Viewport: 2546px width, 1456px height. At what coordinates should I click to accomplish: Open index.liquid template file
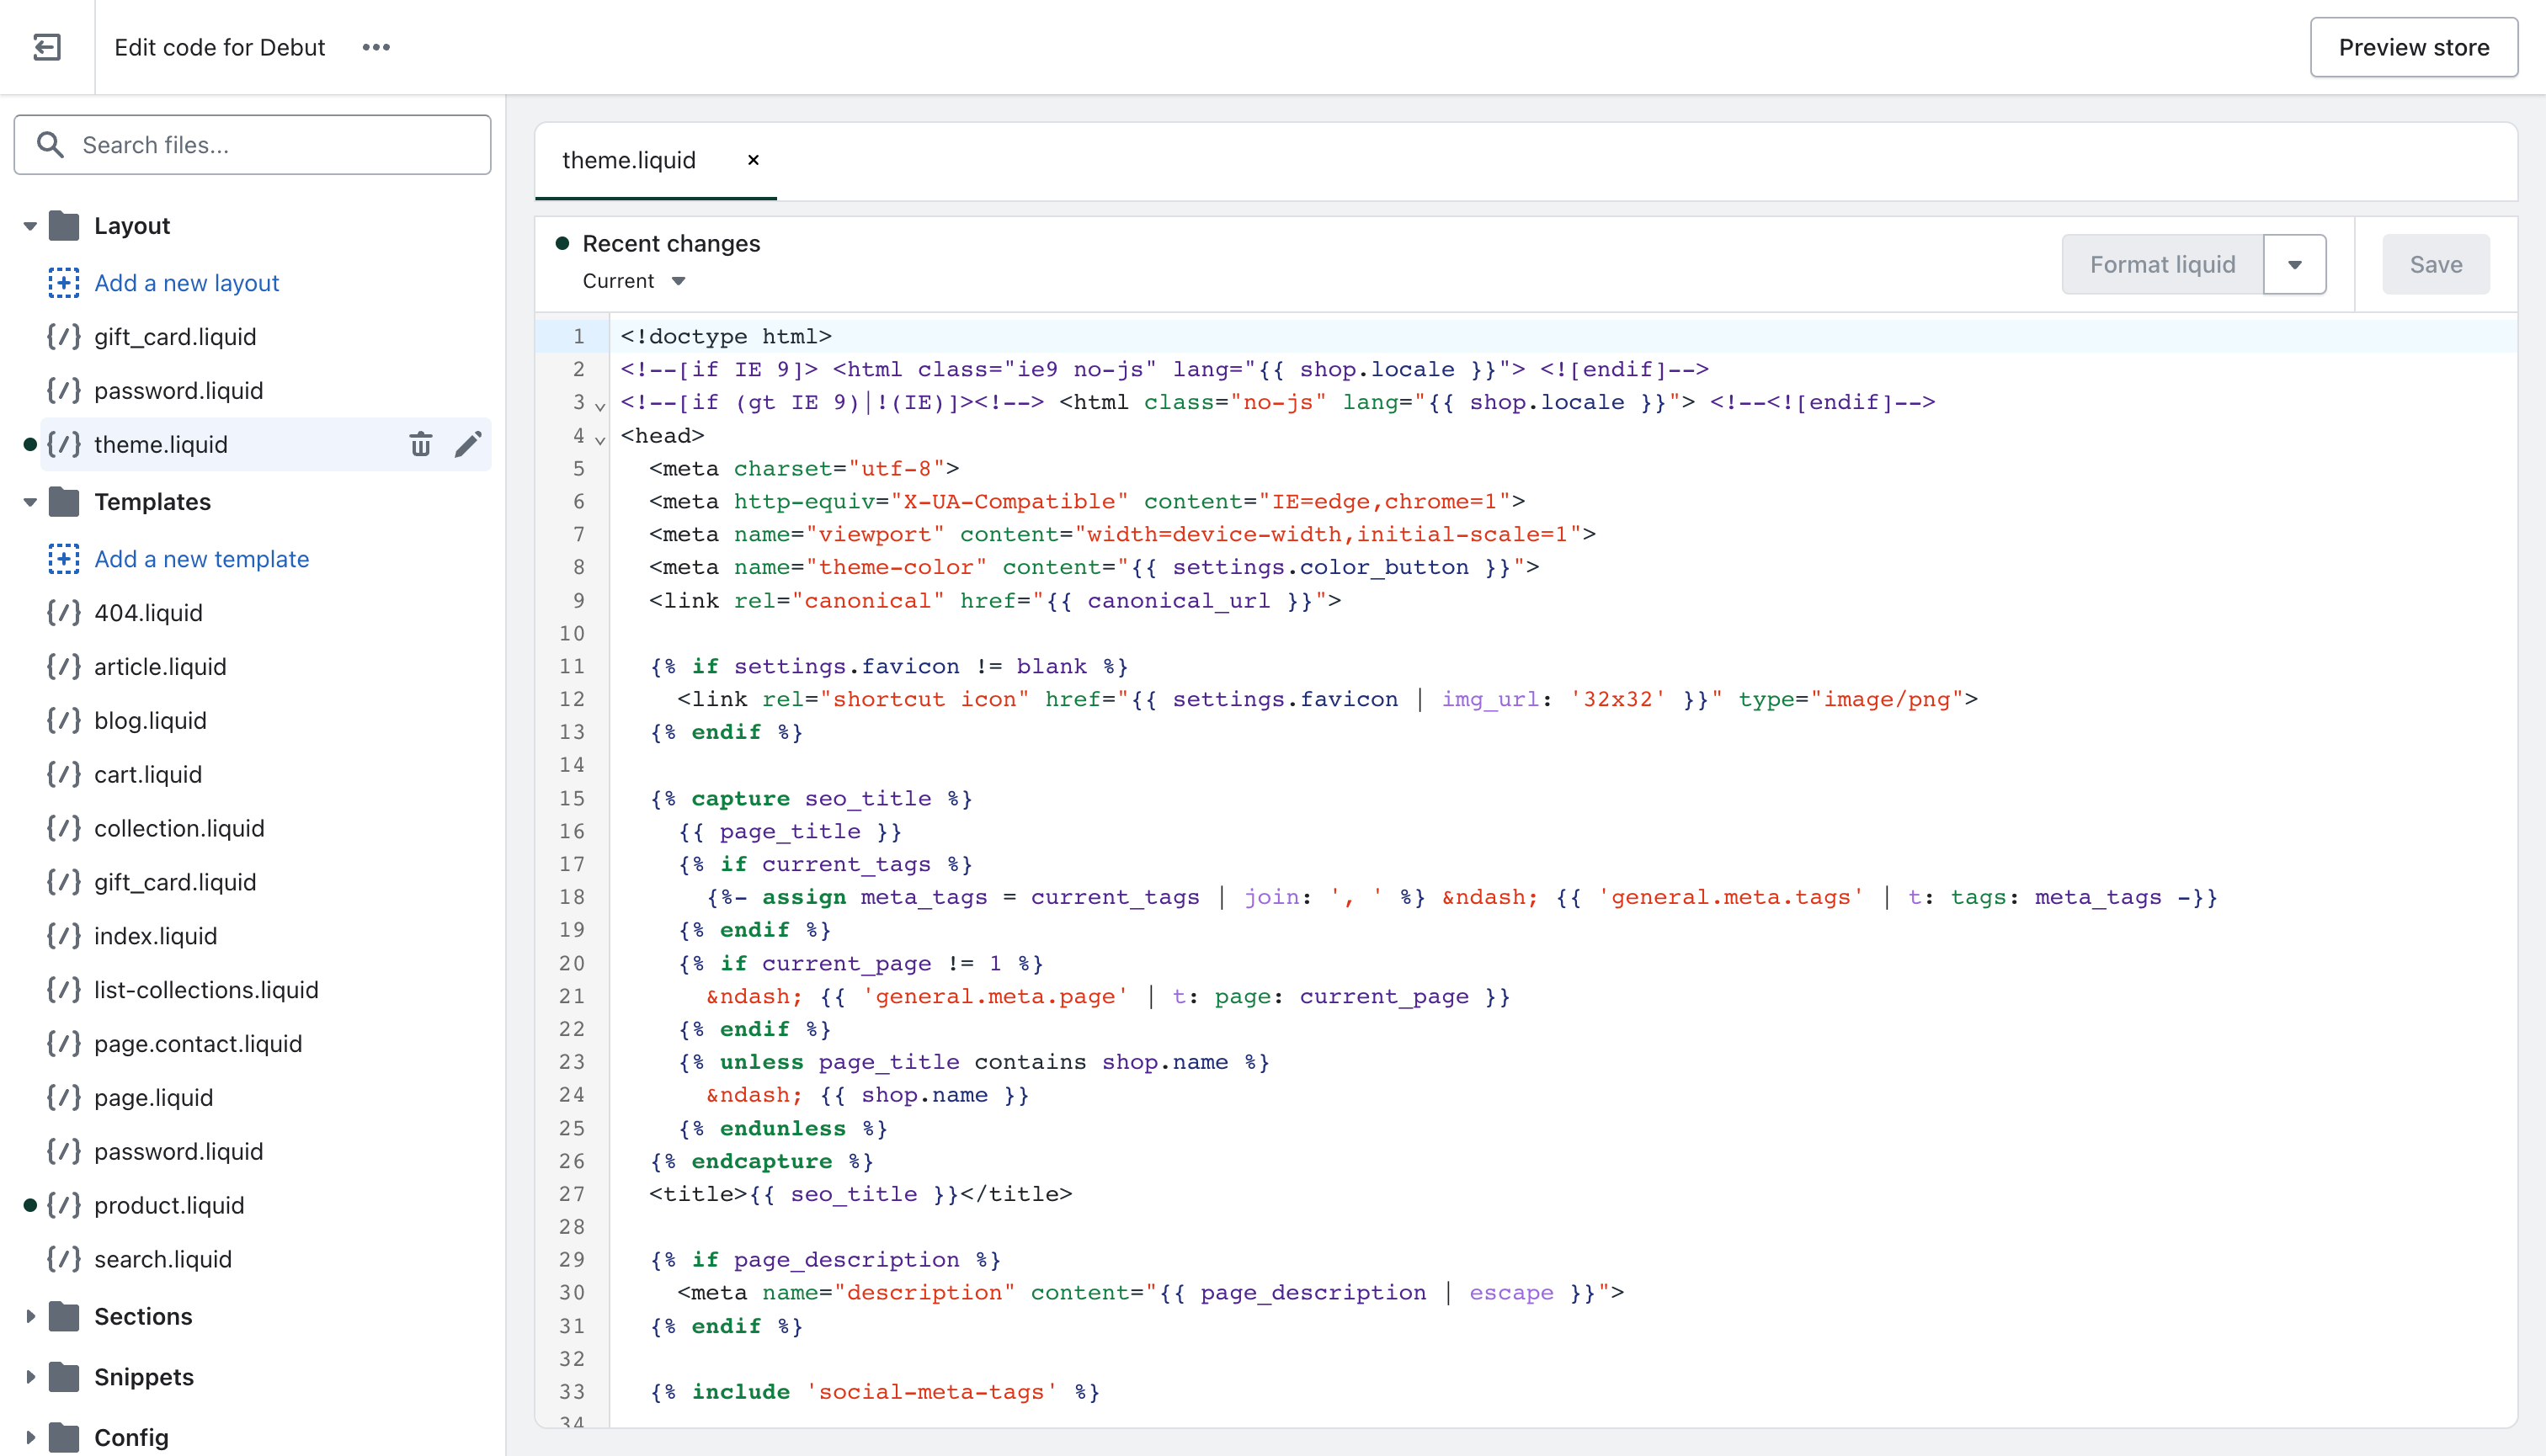tap(155, 936)
